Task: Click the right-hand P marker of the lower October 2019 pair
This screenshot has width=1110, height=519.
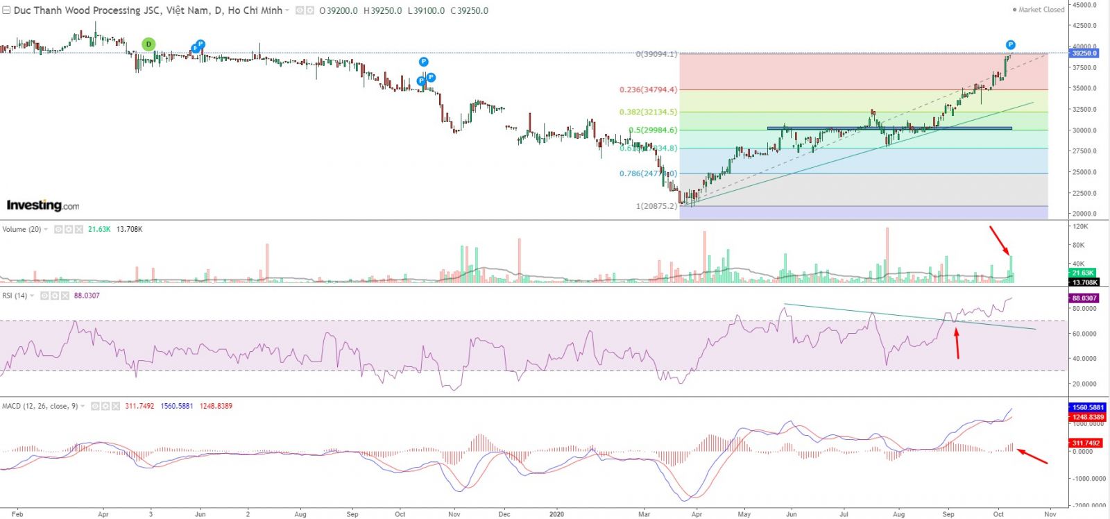Action: (431, 77)
